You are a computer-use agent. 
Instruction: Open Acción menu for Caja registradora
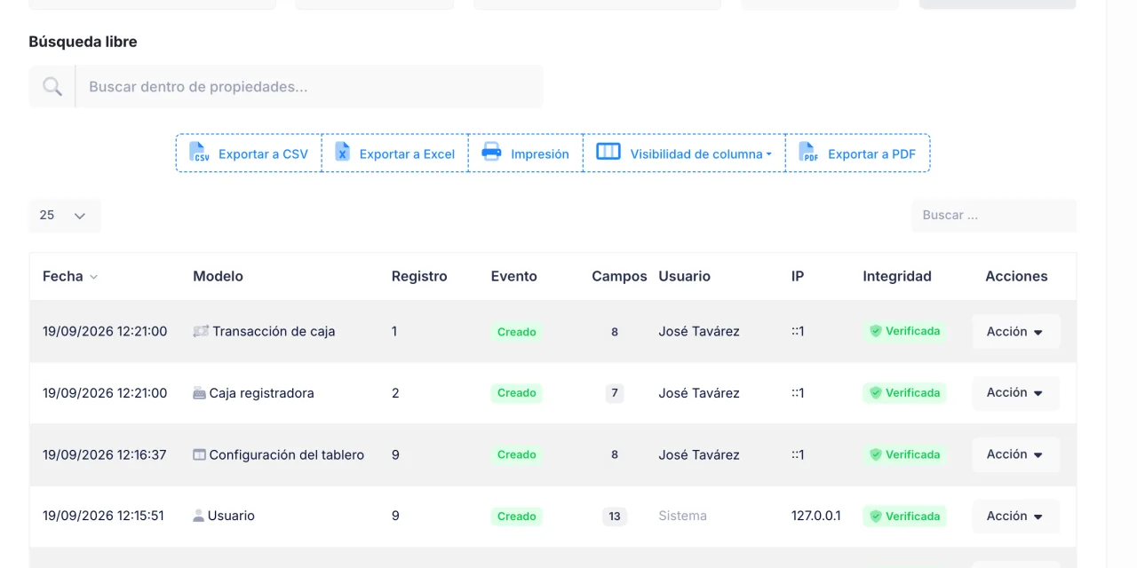(x=1016, y=392)
